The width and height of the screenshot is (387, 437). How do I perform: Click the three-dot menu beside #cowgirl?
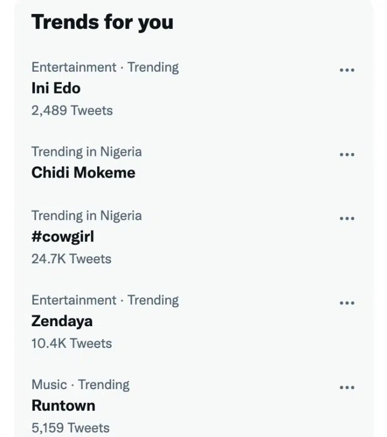pos(346,219)
